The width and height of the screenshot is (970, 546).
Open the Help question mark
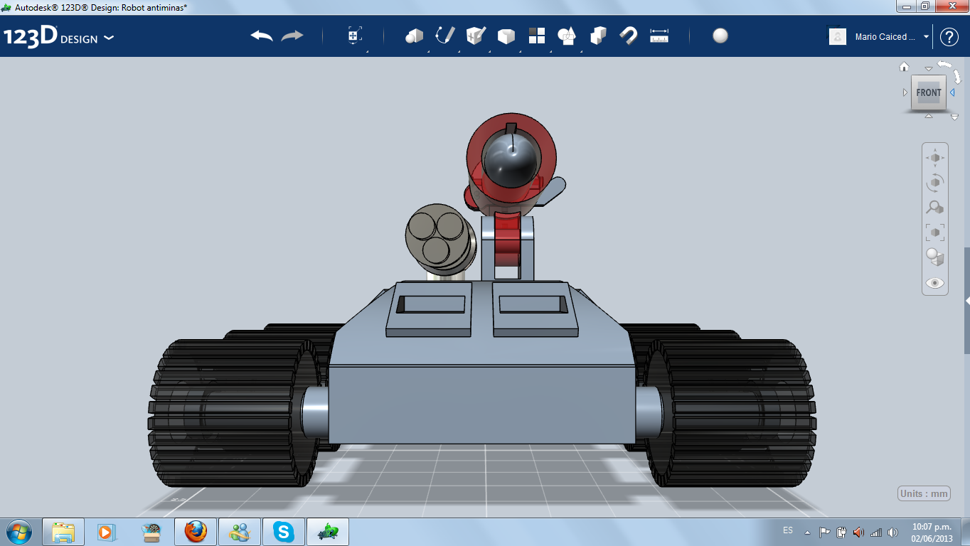pyautogui.click(x=949, y=36)
